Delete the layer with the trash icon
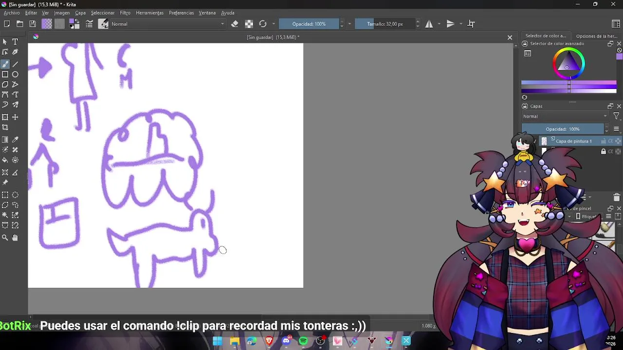The image size is (623, 350). coord(617,197)
